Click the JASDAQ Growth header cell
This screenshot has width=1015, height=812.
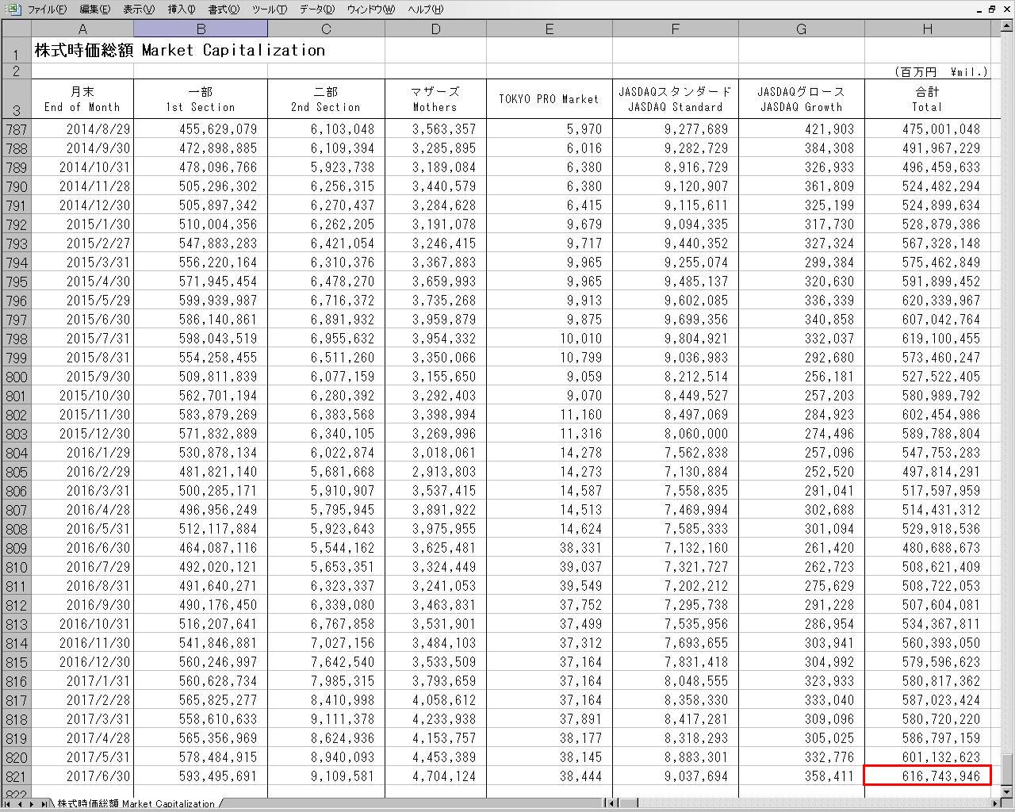802,99
